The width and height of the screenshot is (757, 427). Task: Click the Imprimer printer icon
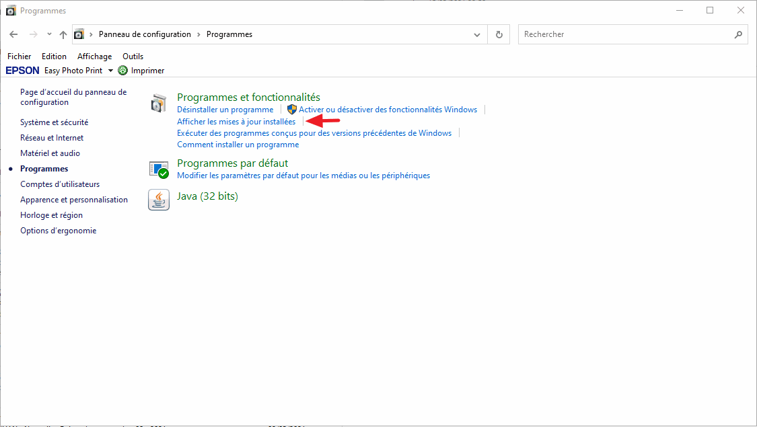[123, 71]
